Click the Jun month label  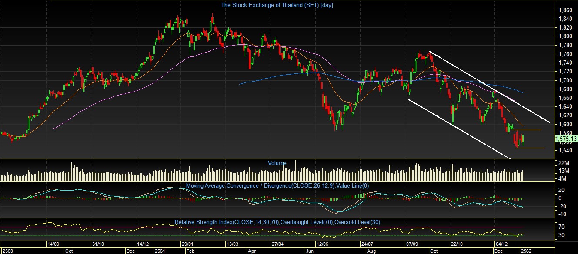point(310,251)
